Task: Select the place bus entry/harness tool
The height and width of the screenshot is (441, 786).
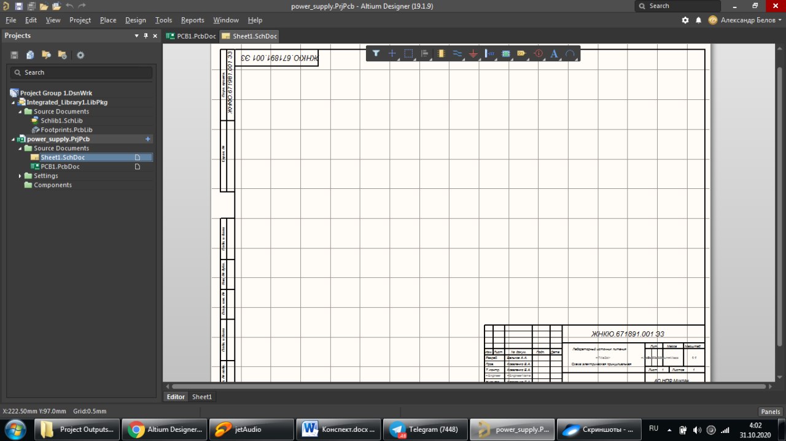Action: coord(490,53)
